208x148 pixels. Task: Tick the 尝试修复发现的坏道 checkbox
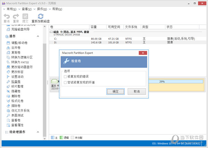[65, 82]
